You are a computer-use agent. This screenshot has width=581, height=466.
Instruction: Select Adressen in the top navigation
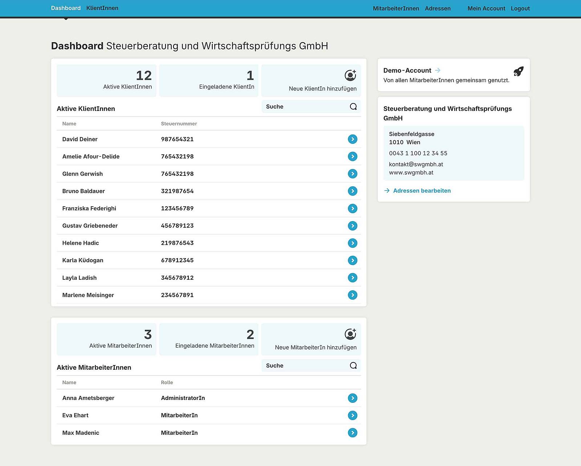click(x=438, y=8)
